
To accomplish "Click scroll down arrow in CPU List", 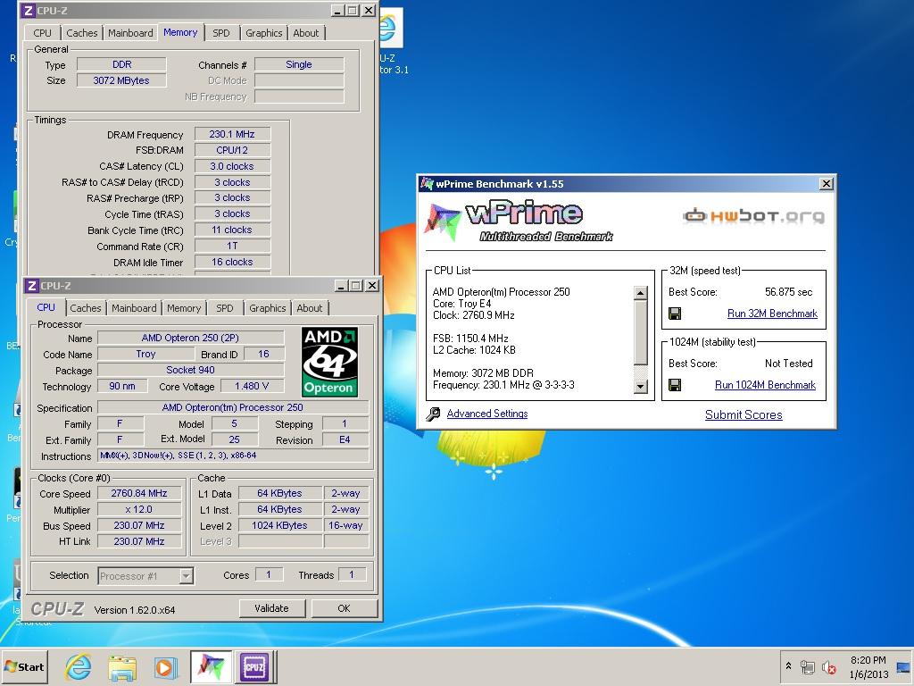I will pyautogui.click(x=640, y=386).
